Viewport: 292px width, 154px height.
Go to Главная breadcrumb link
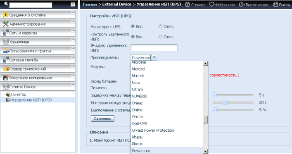tap(90, 4)
